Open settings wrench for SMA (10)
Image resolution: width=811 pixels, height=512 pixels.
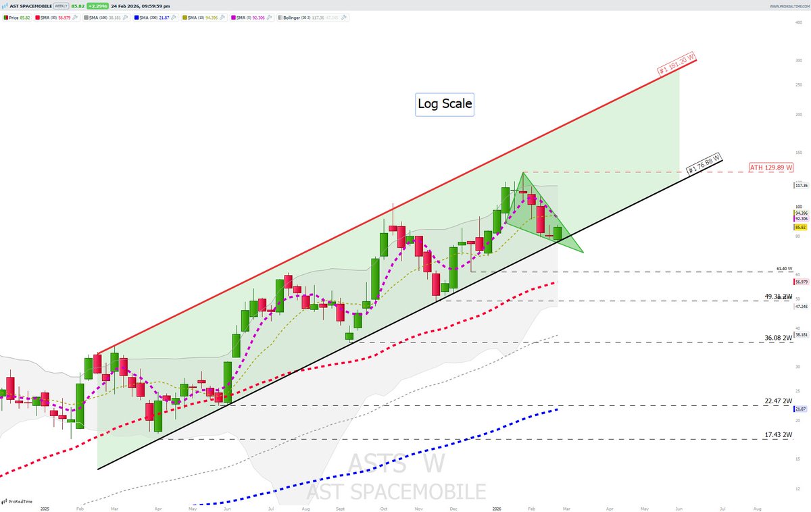point(222,18)
